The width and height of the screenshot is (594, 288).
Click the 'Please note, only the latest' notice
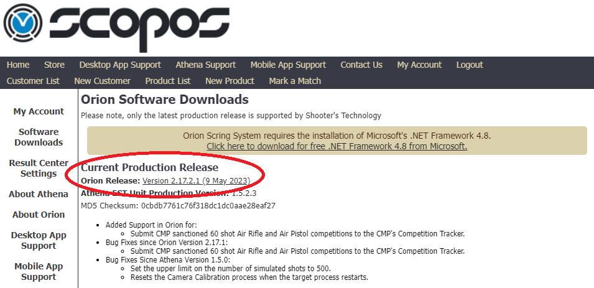coord(231,115)
